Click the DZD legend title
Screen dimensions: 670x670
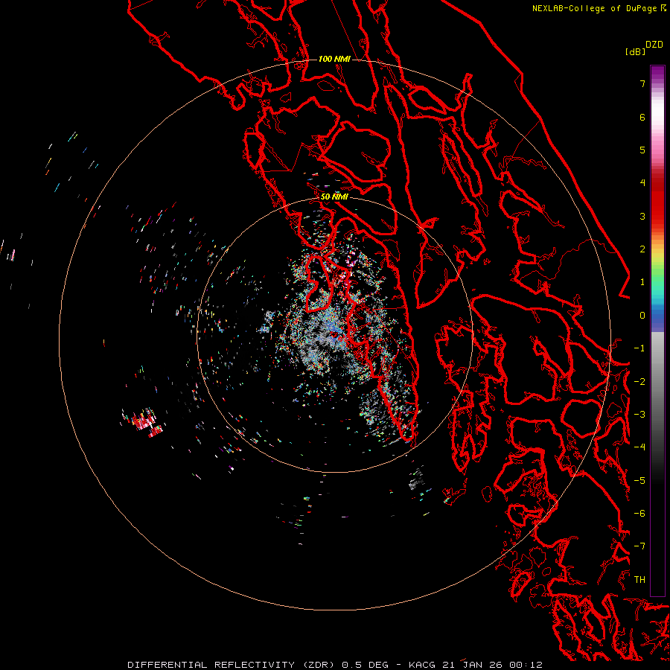click(x=654, y=45)
